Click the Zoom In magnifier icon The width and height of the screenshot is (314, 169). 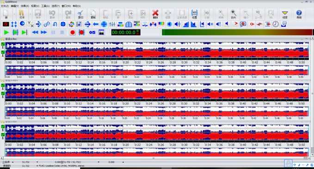coord(233,14)
